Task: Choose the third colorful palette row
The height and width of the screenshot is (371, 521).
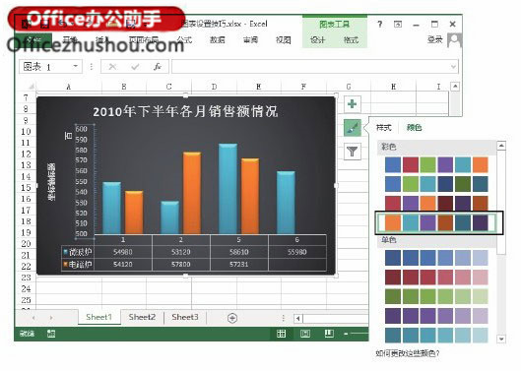Action: 436,203
